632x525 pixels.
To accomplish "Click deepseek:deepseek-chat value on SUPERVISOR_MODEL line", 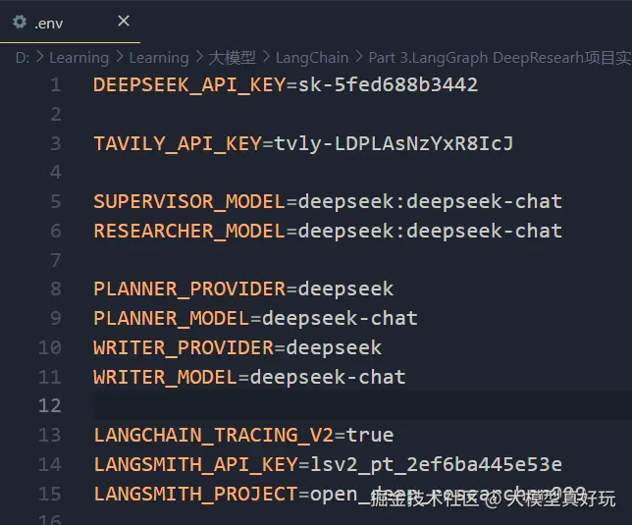I will (x=430, y=202).
